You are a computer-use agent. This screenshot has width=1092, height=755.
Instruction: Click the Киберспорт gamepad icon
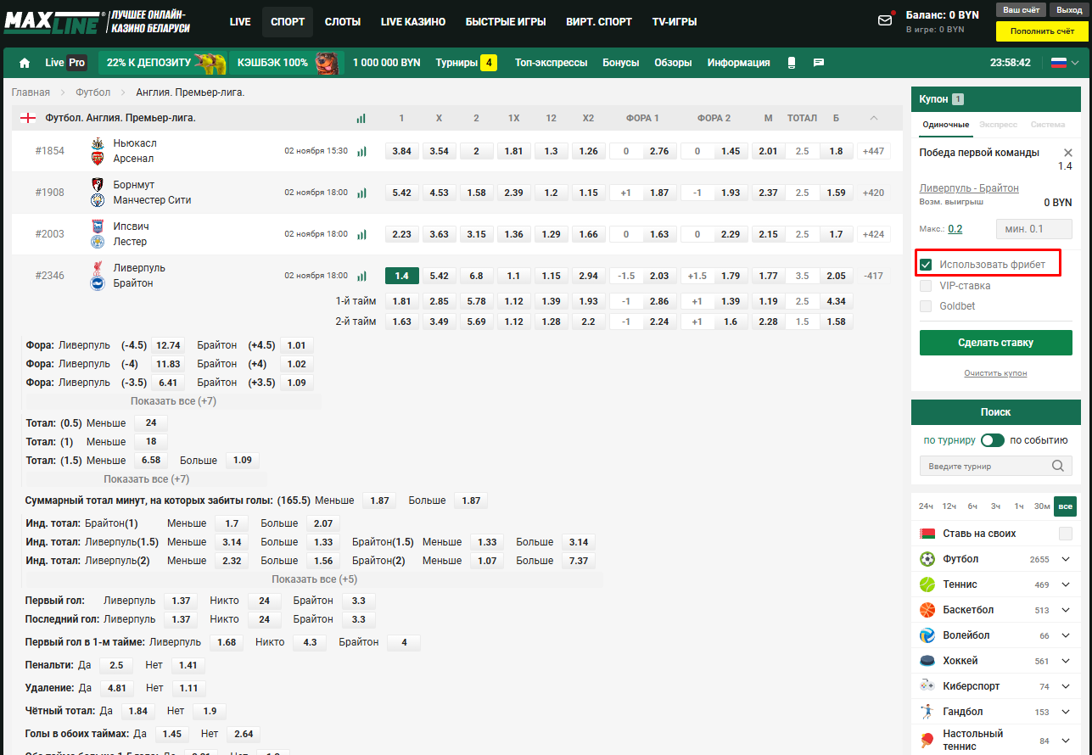point(927,686)
